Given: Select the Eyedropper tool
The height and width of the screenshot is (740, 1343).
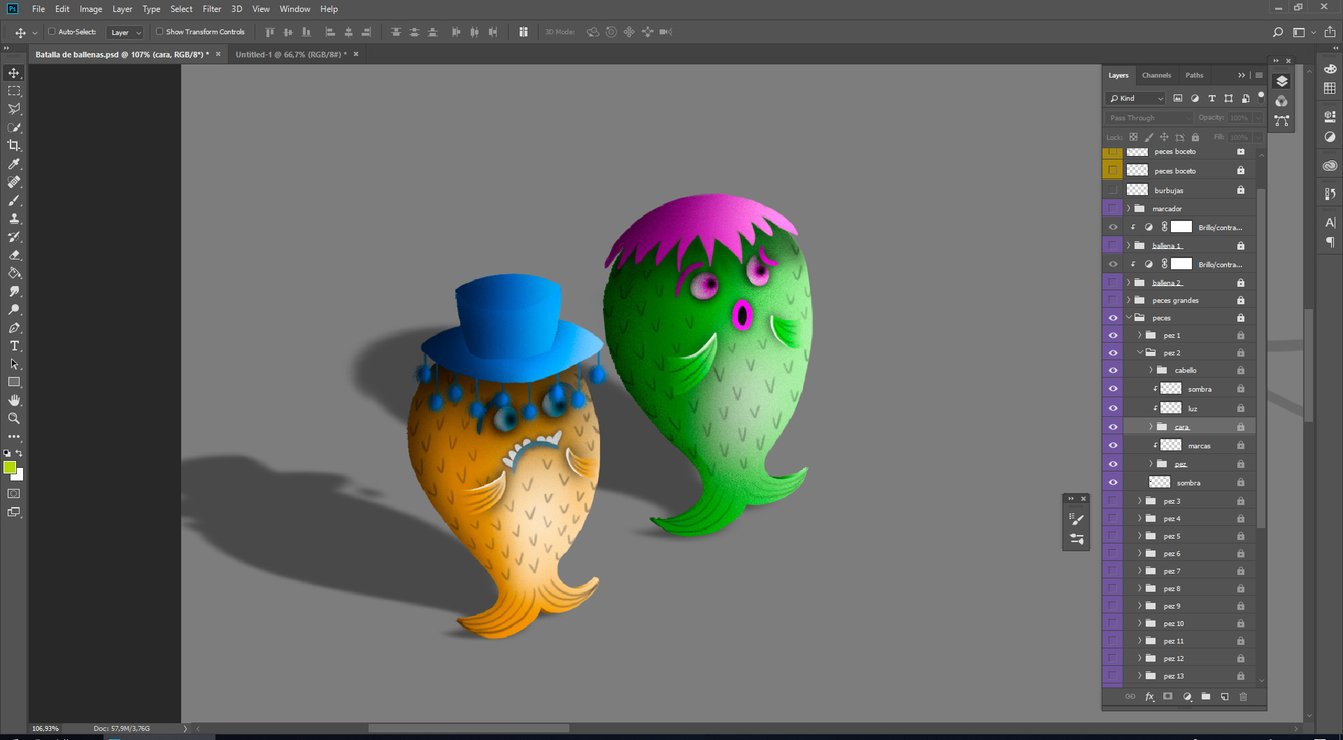Looking at the screenshot, I should click(14, 164).
